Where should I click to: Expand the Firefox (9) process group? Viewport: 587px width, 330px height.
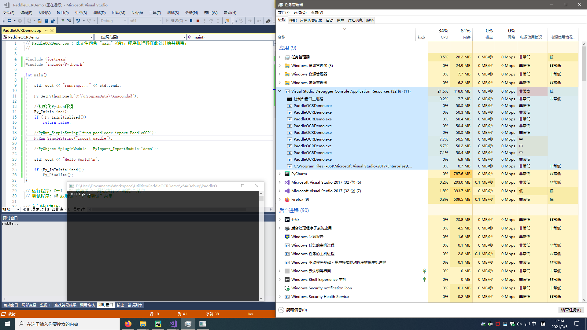coord(279,200)
